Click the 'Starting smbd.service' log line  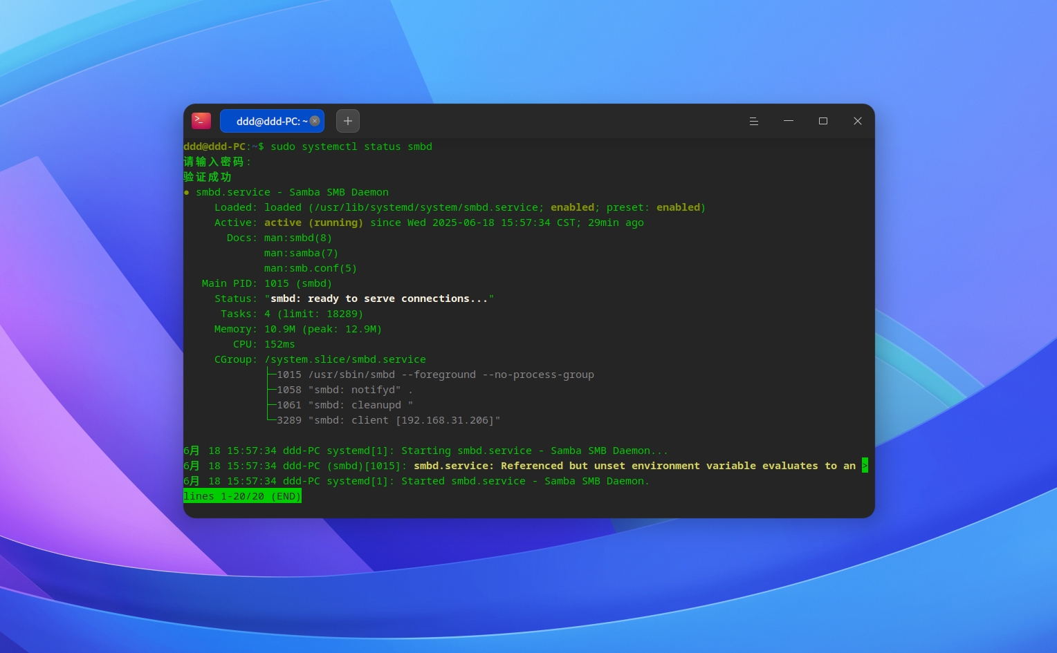tap(425, 451)
